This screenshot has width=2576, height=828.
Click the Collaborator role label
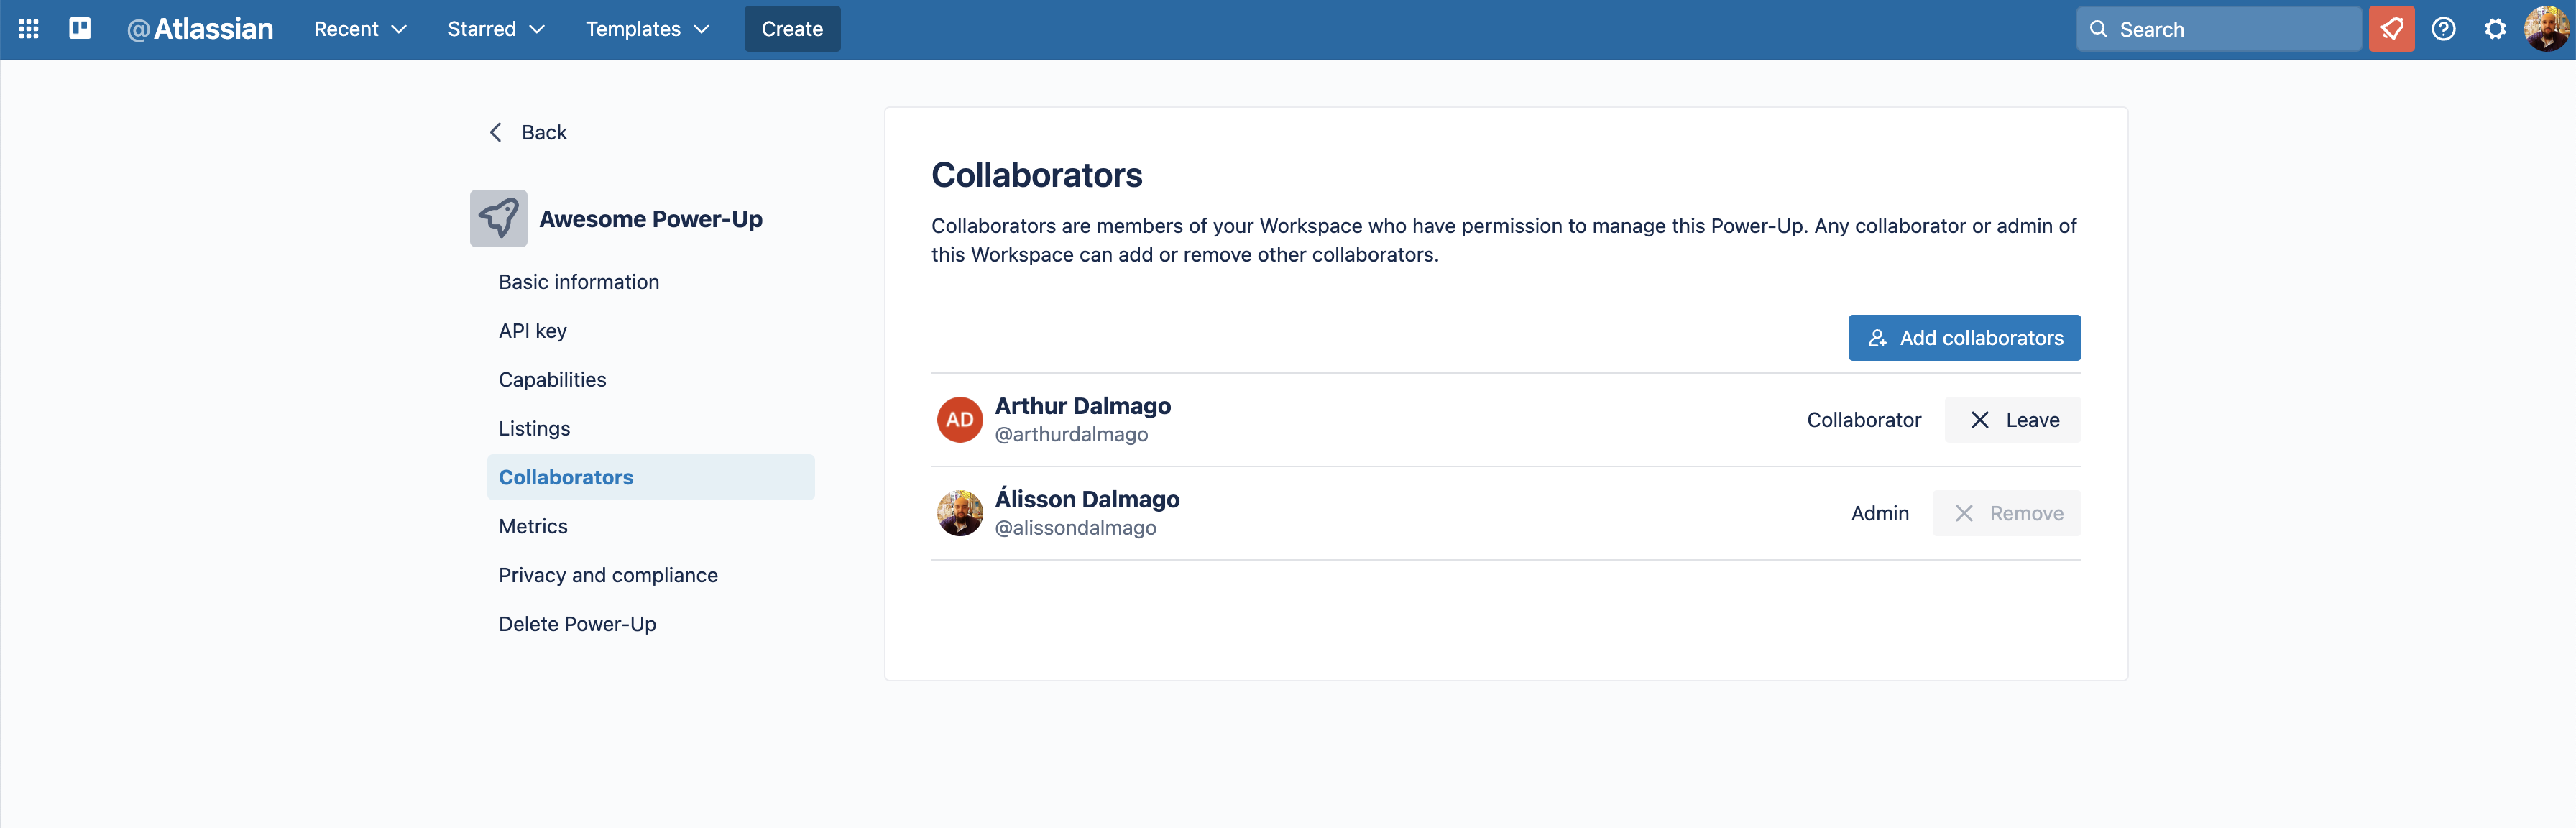pos(1864,420)
